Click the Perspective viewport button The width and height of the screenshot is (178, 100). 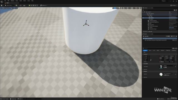[6, 8]
